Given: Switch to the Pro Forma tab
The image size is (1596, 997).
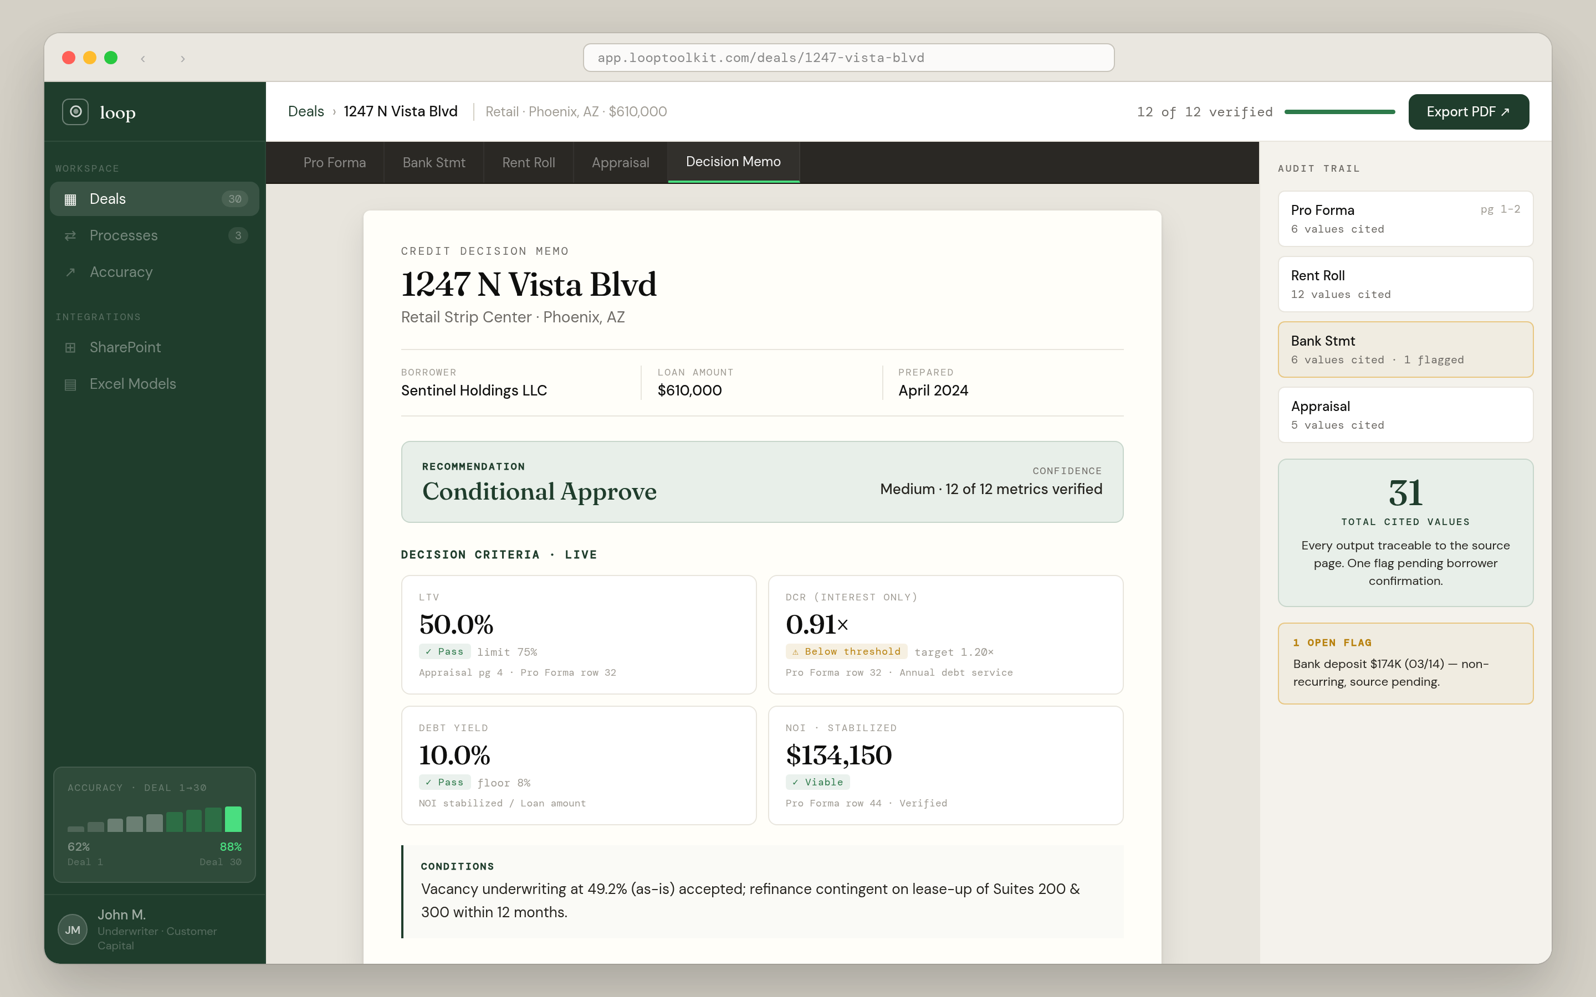Looking at the screenshot, I should (334, 162).
